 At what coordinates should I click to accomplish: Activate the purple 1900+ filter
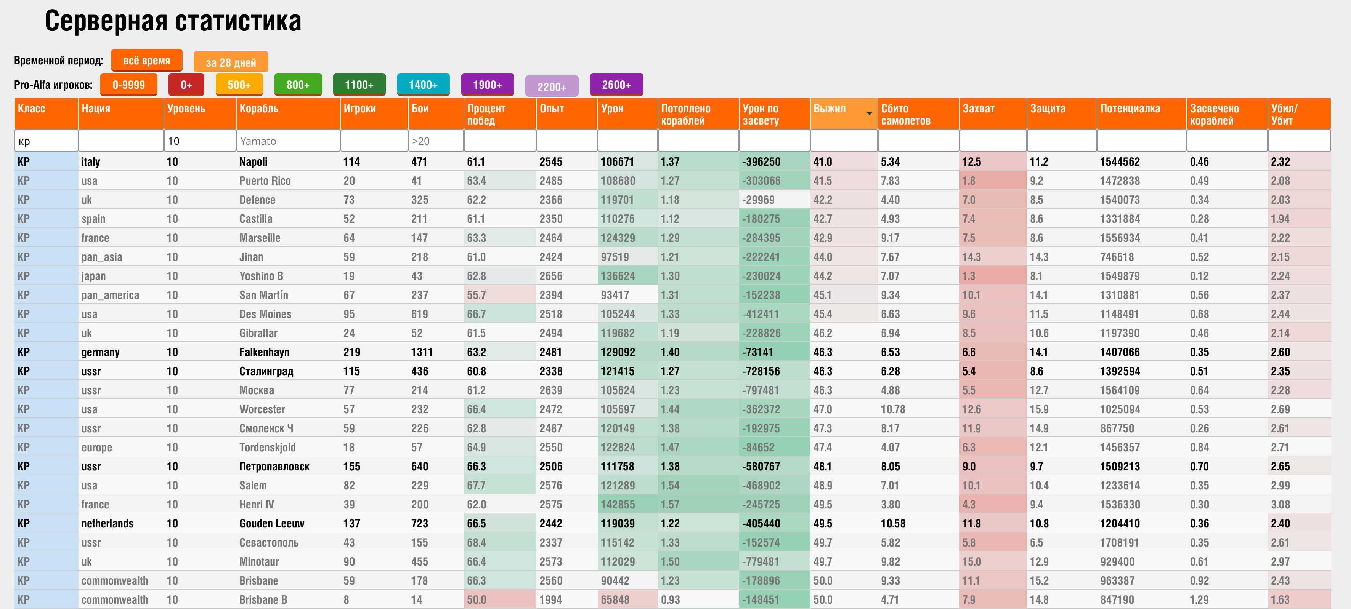(487, 85)
